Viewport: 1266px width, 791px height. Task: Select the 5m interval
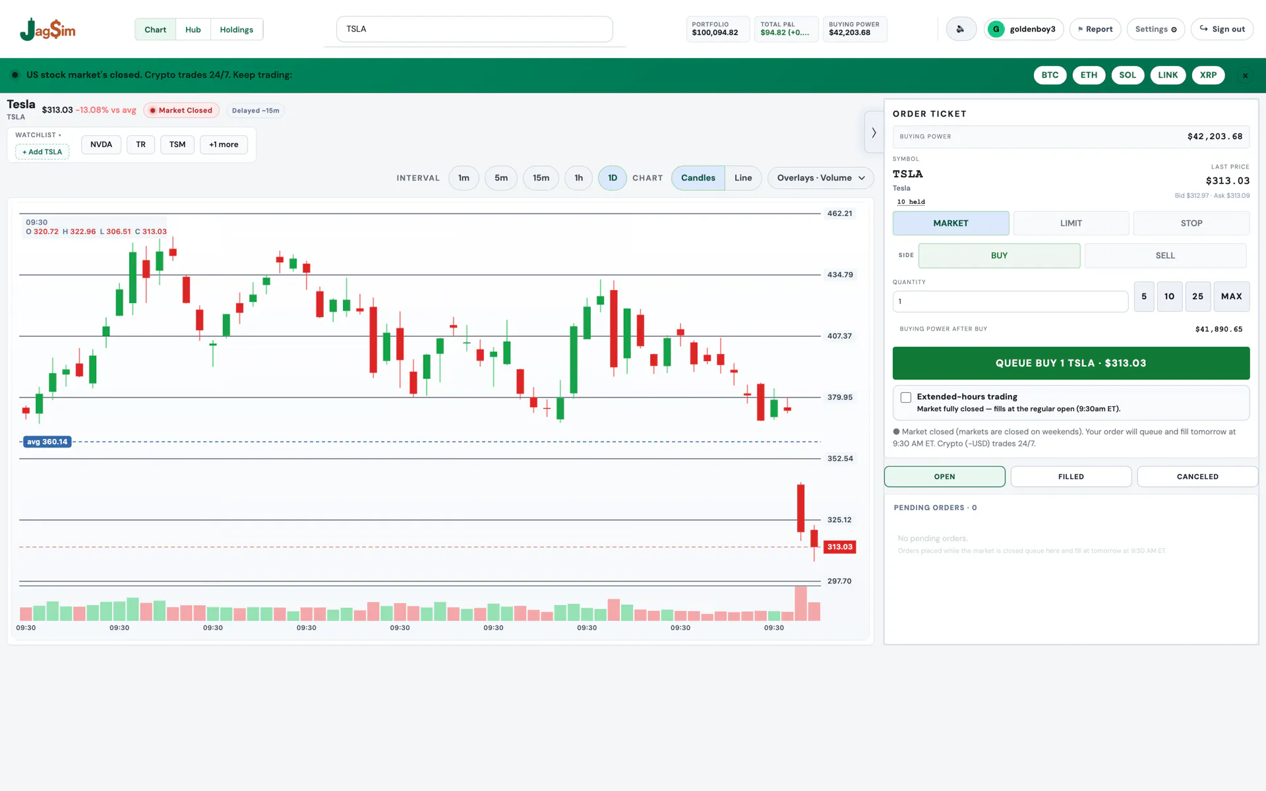click(x=501, y=178)
